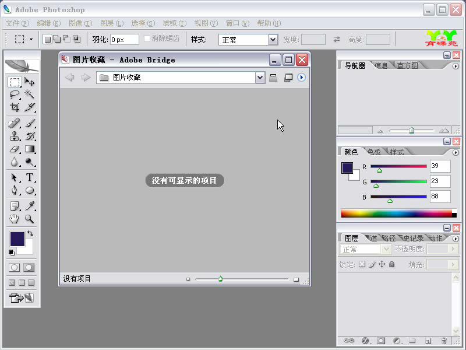The width and height of the screenshot is (466, 350).
Task: Open the 样式 dropdown set to 正常
Action: (x=248, y=40)
